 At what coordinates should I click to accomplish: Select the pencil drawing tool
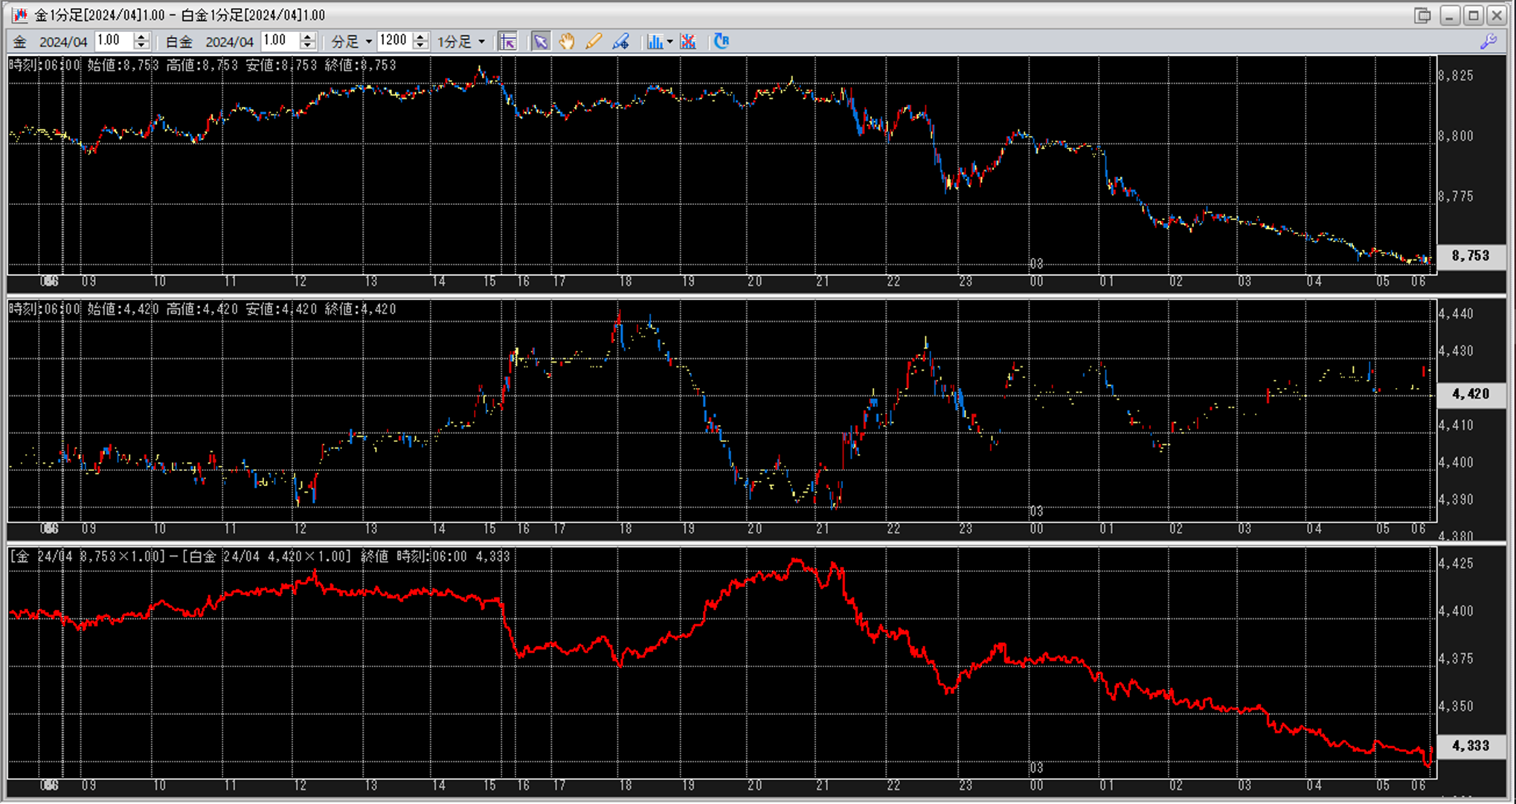(594, 42)
